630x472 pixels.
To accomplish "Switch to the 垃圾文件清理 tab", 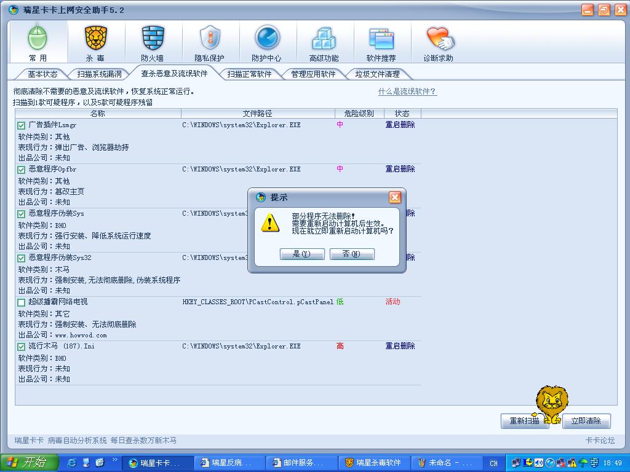I will click(377, 74).
